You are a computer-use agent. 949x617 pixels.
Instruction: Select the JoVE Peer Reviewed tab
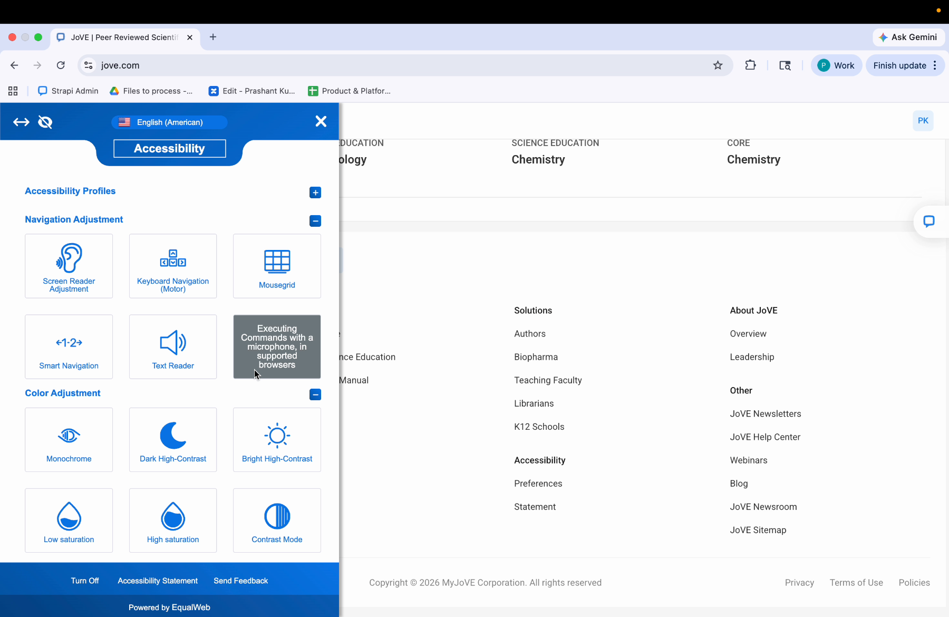click(125, 37)
